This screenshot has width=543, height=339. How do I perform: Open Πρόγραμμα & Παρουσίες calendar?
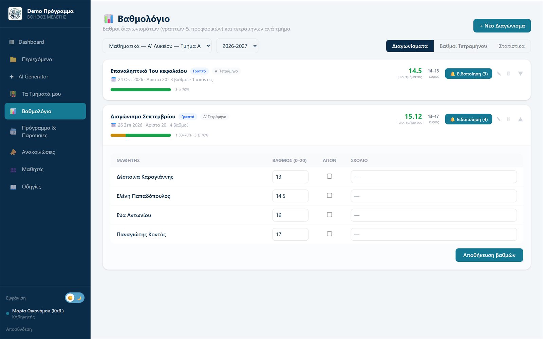45,132
